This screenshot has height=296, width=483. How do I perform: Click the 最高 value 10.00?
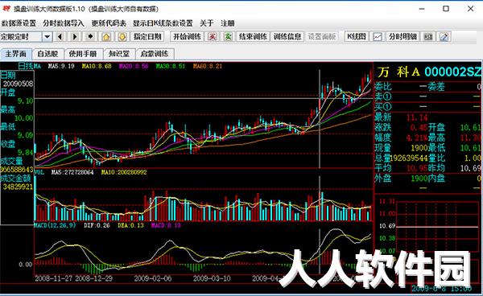(23, 118)
